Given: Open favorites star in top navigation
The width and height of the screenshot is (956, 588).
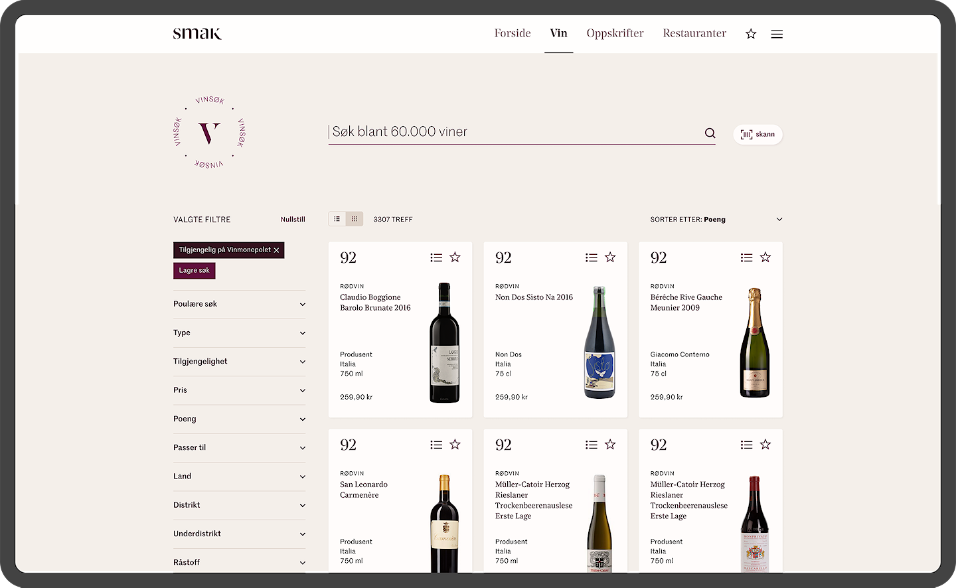Looking at the screenshot, I should [x=751, y=34].
